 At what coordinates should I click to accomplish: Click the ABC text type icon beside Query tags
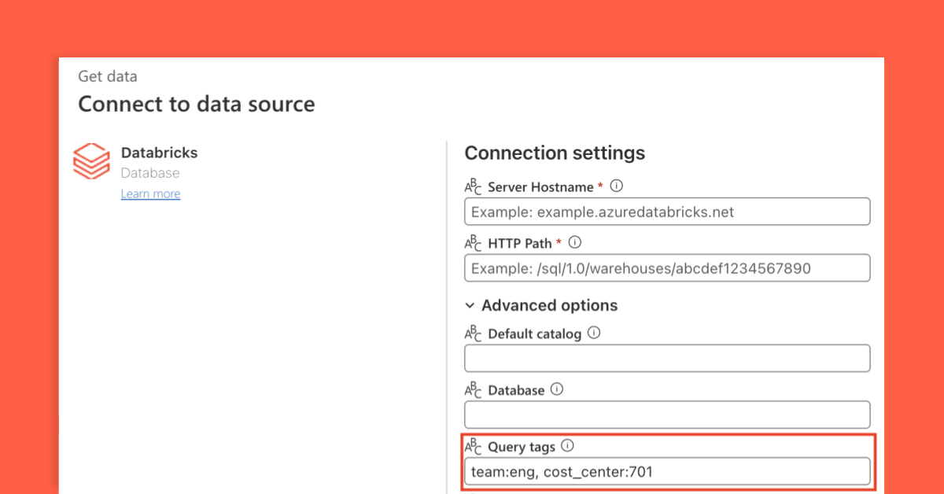coord(473,448)
